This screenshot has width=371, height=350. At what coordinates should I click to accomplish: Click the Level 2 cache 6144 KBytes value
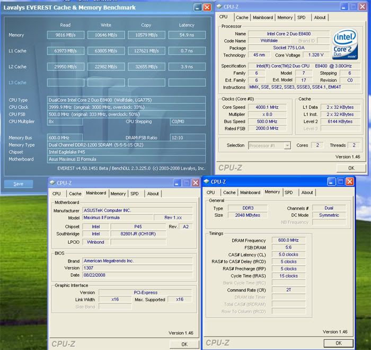(x=340, y=121)
